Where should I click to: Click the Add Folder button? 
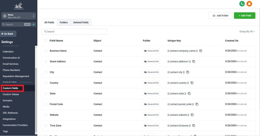click(x=220, y=15)
